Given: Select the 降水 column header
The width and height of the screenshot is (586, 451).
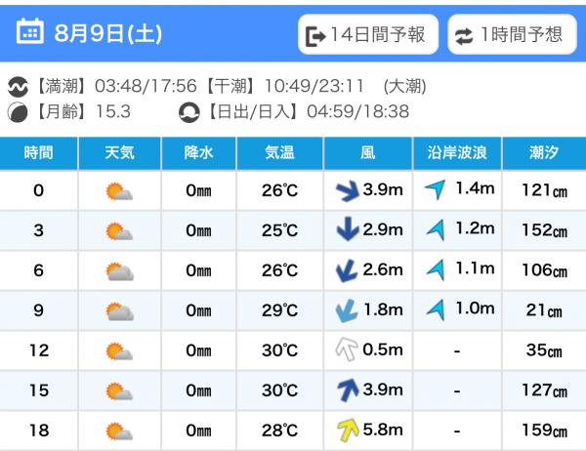Looking at the screenshot, I should 199,153.
